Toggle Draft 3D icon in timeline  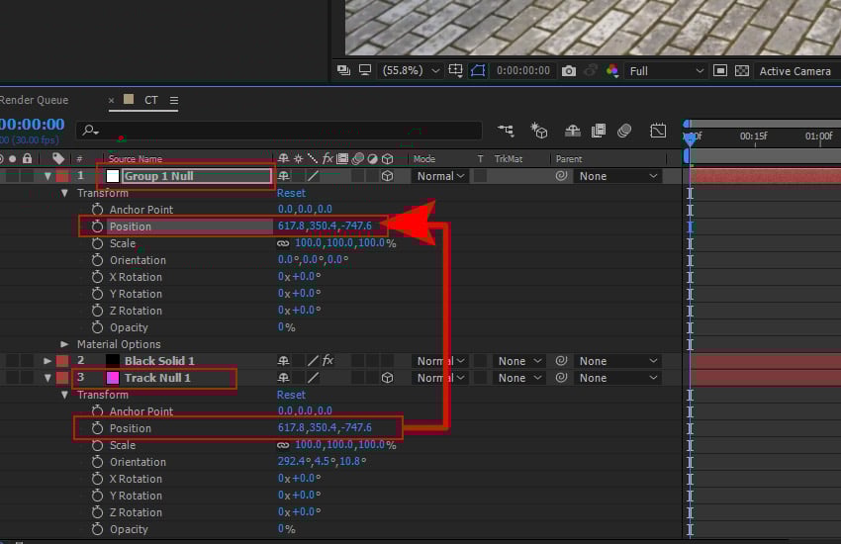point(539,131)
